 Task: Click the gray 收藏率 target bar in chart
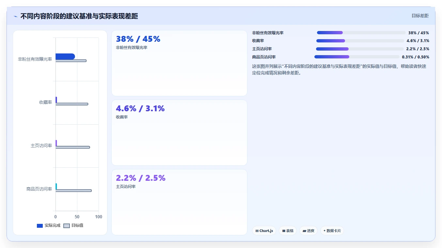pos(72,104)
